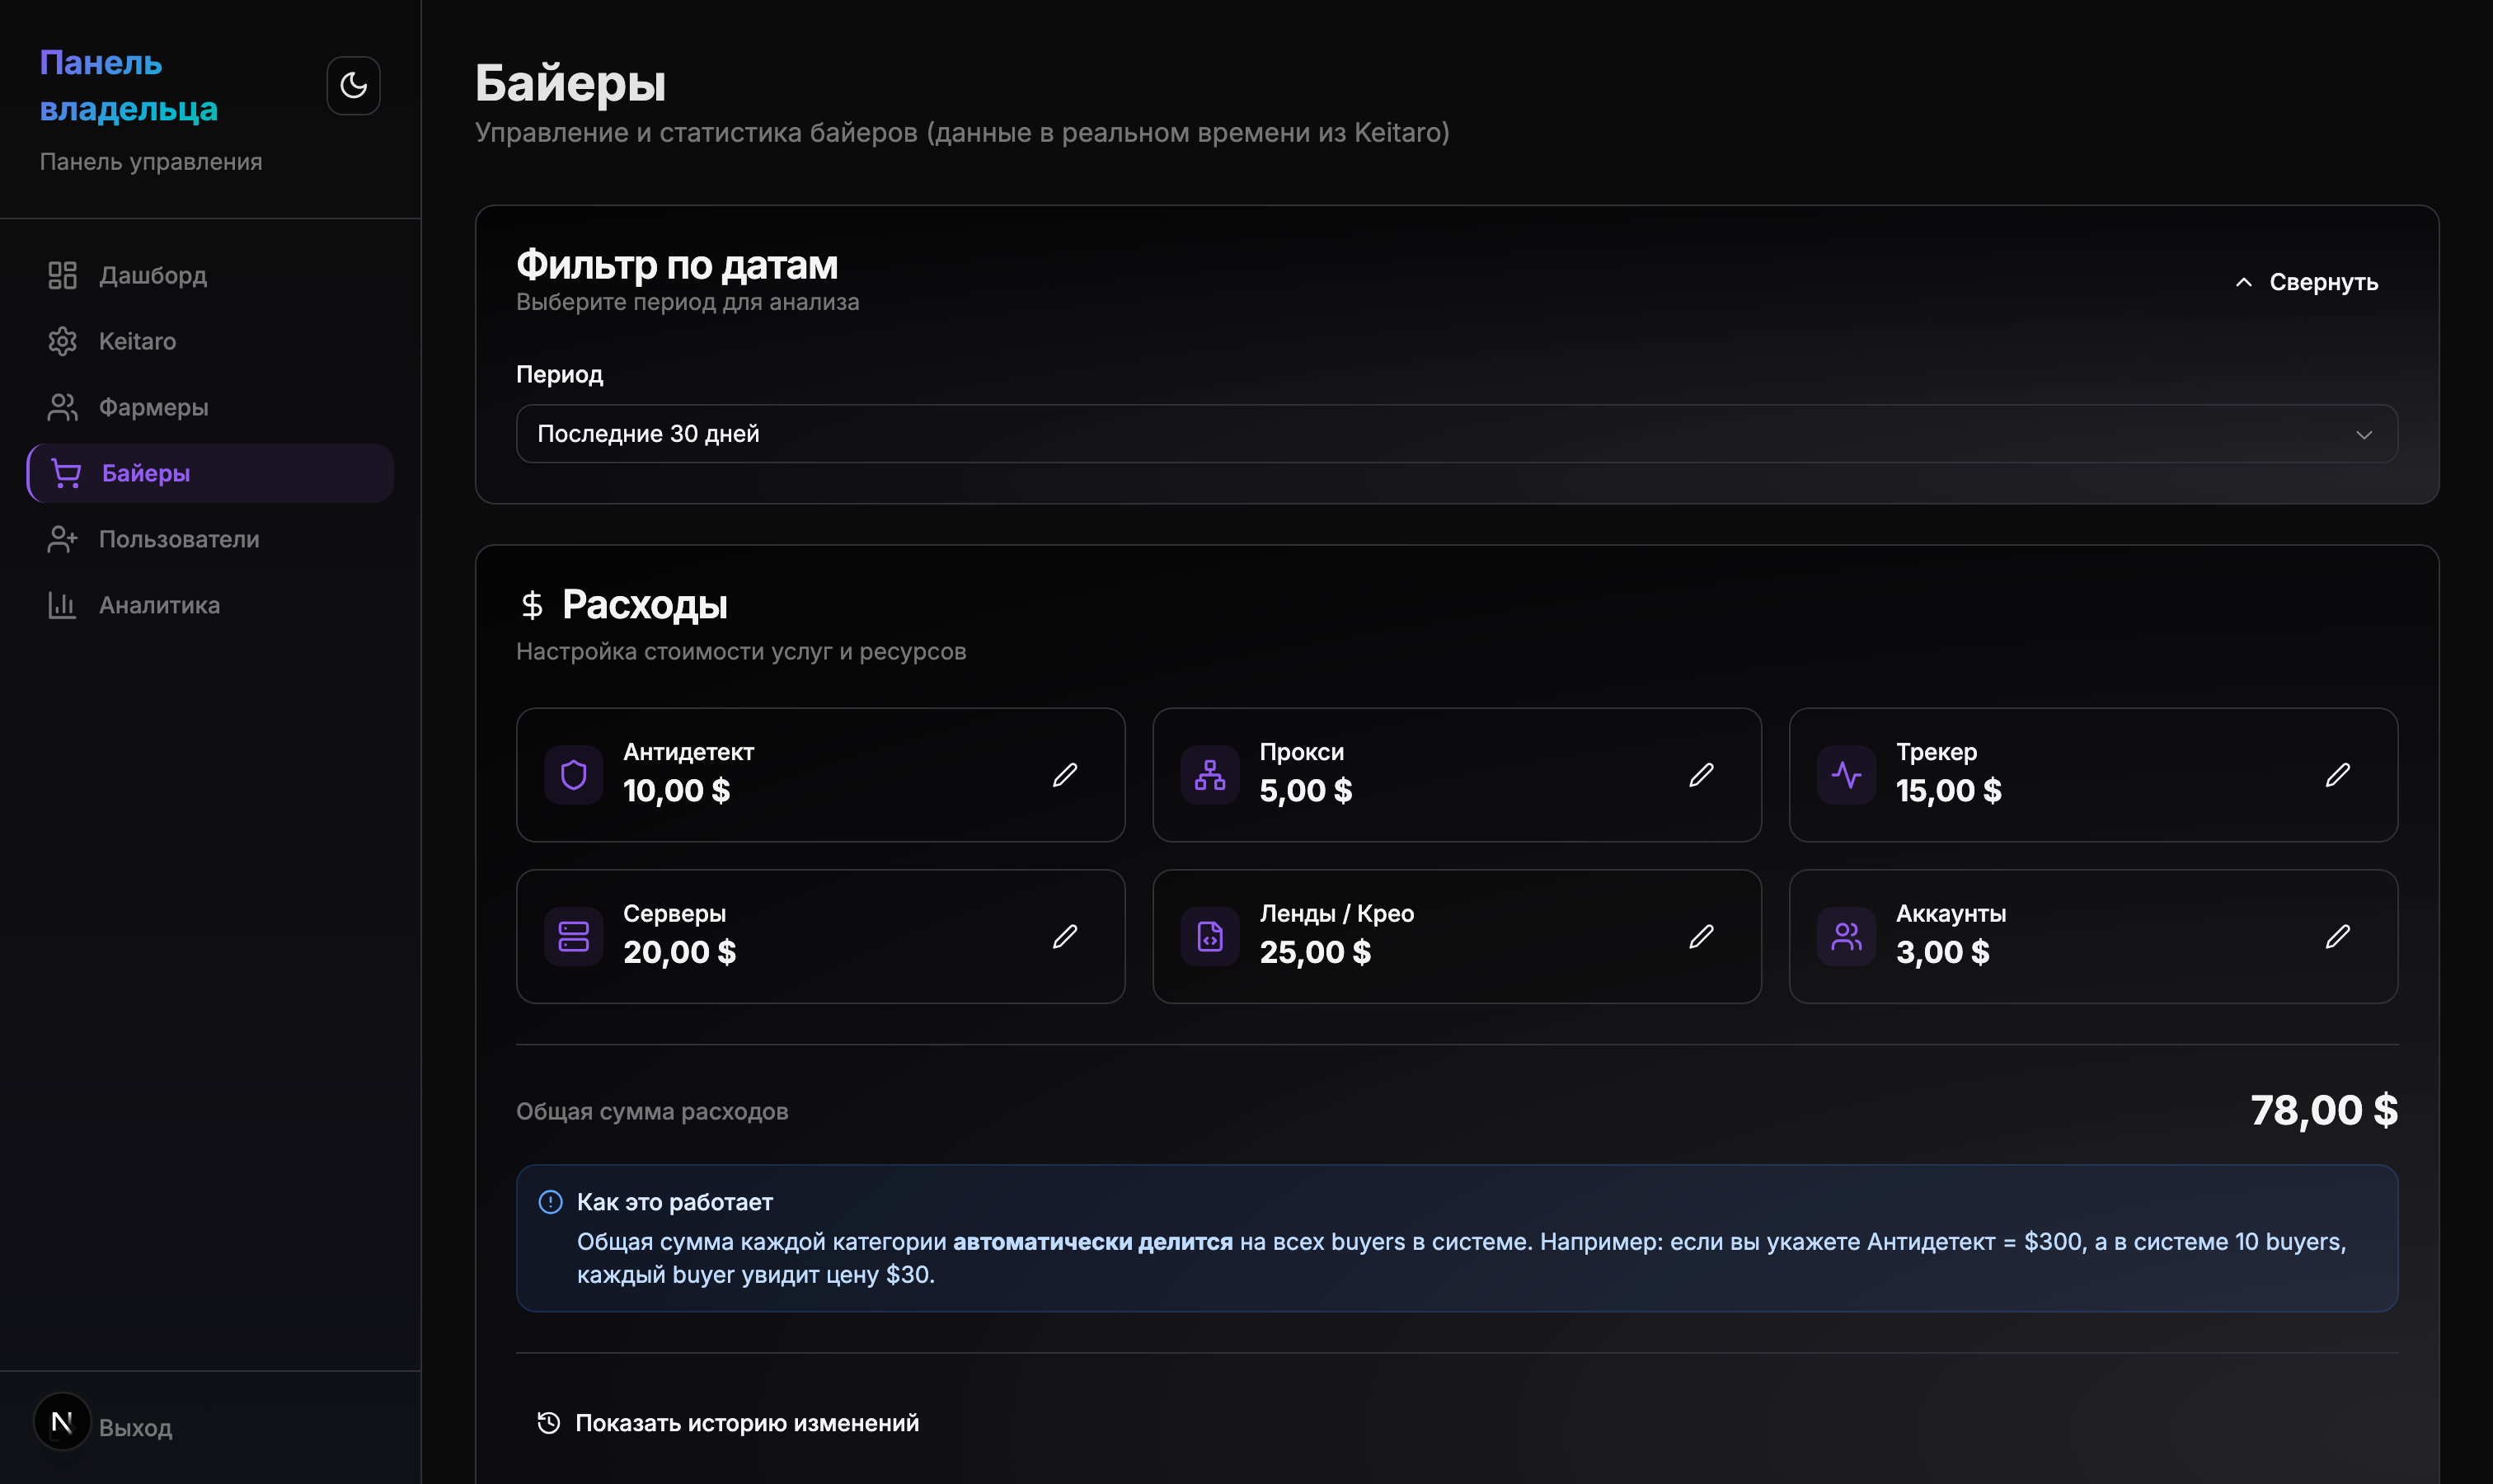Edit the Серверы cost with pencil
2493x1484 pixels.
(x=1065, y=937)
